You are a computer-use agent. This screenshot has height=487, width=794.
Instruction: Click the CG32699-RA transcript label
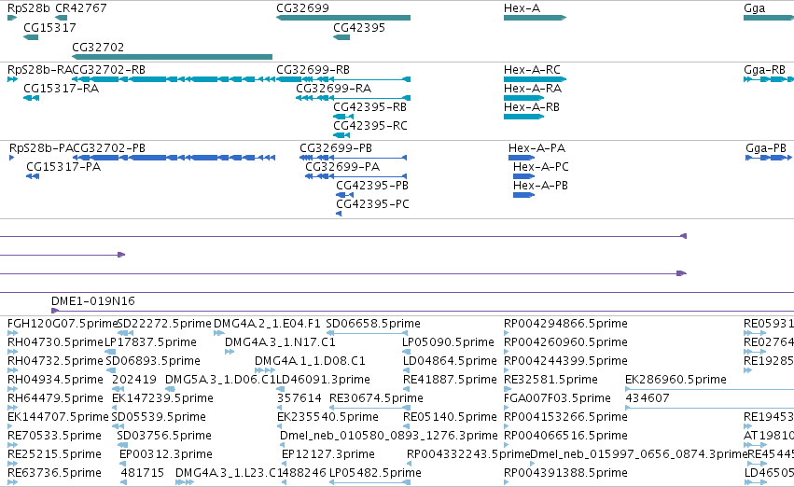point(334,89)
